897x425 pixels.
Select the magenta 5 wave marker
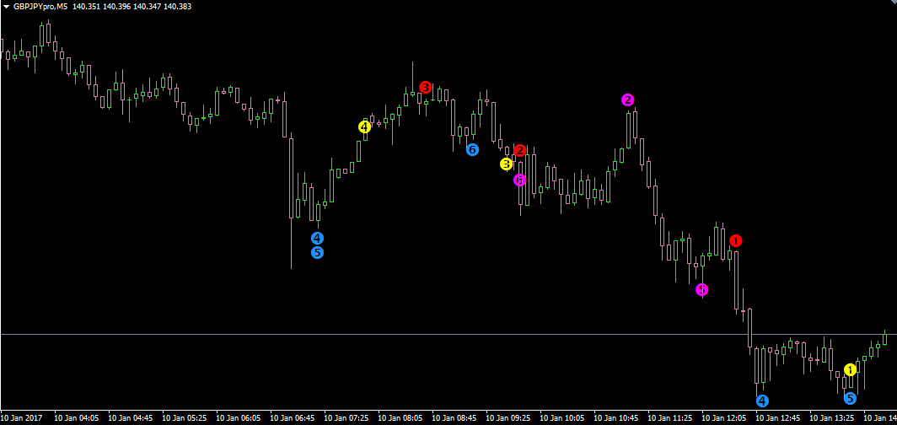pos(702,290)
